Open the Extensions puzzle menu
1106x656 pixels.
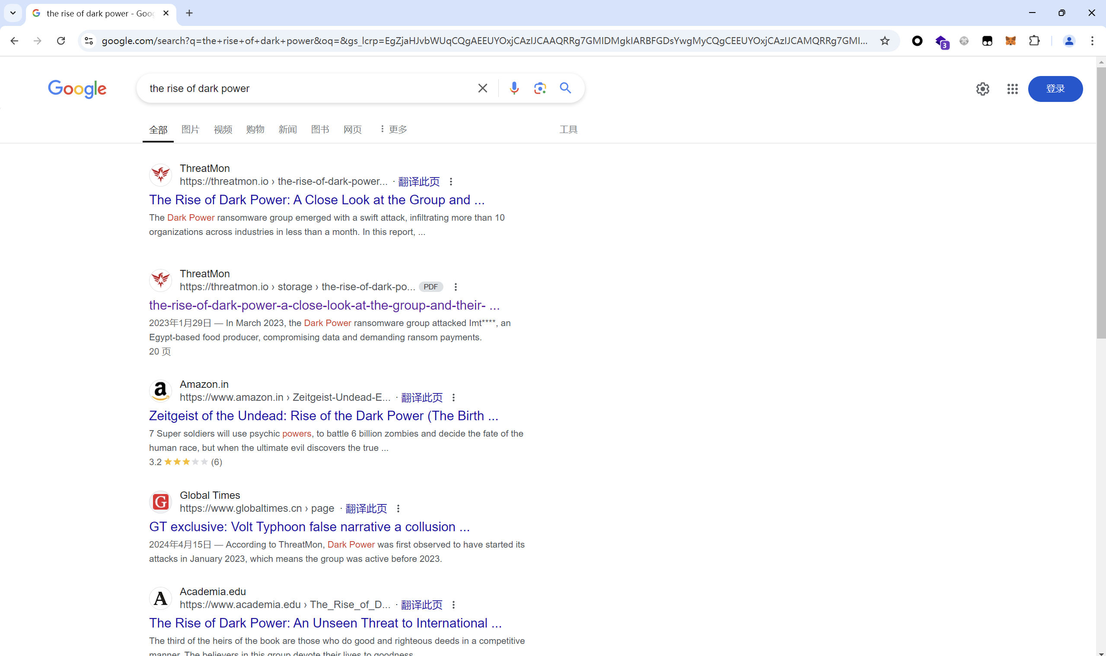click(x=1034, y=41)
